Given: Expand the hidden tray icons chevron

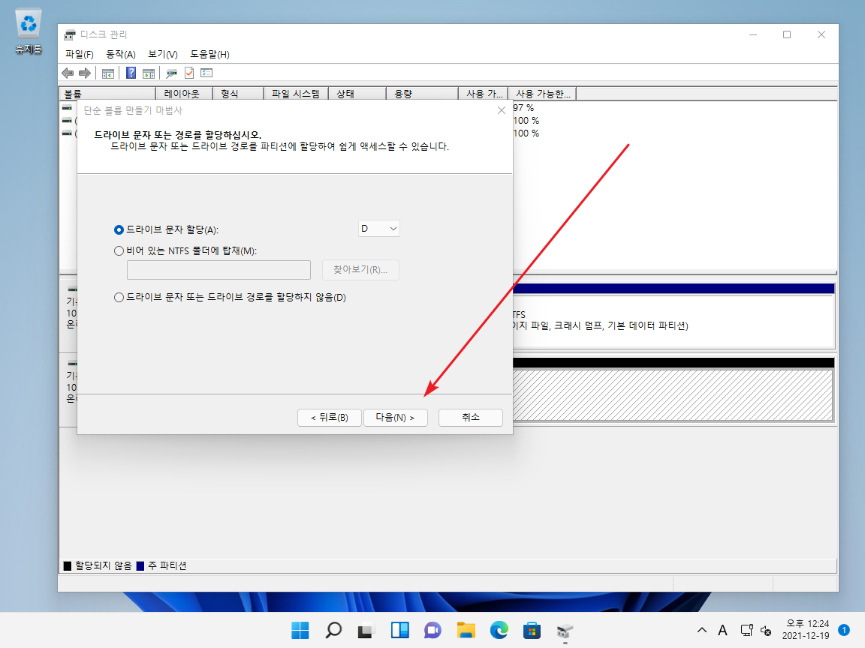Looking at the screenshot, I should pyautogui.click(x=701, y=630).
